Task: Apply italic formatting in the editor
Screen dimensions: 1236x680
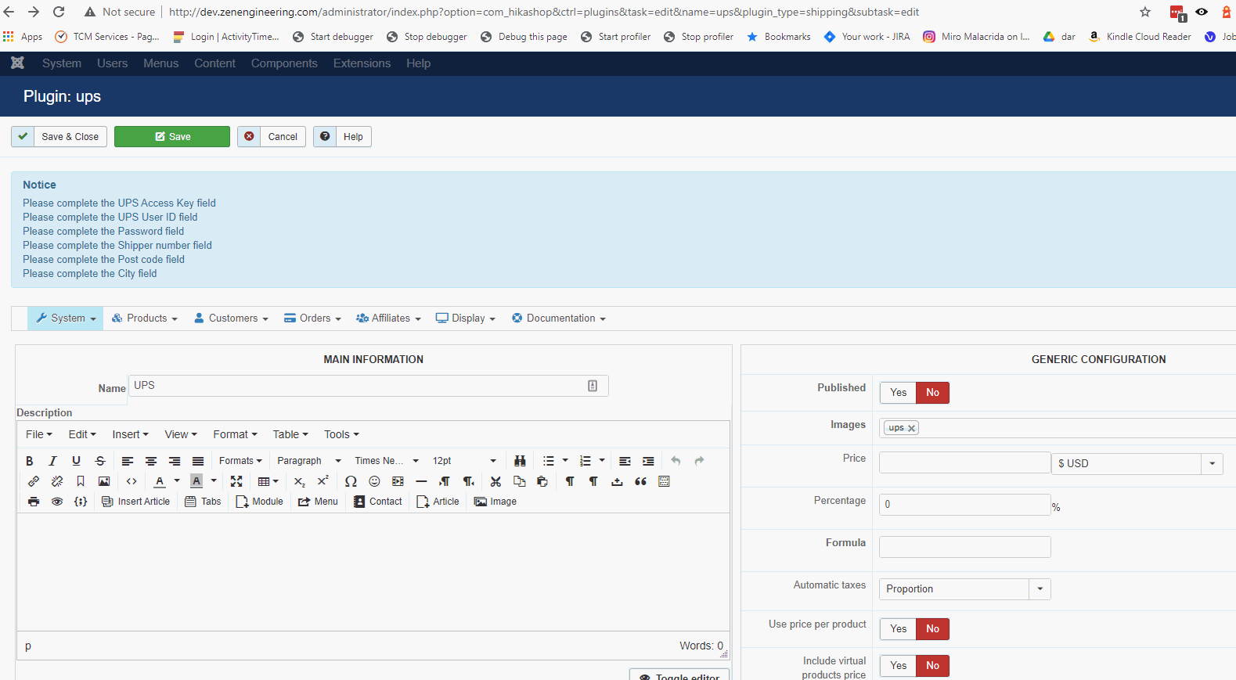Action: (52, 461)
